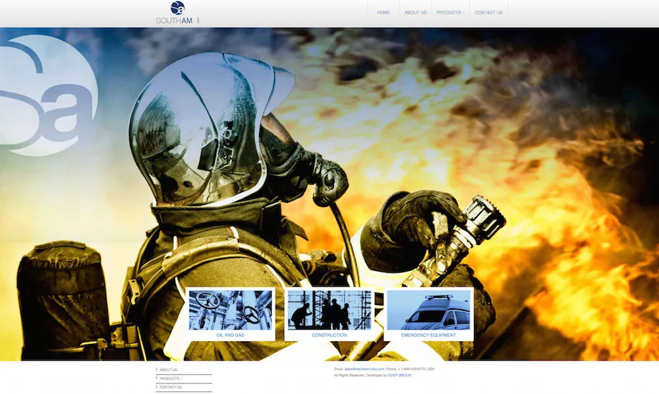
Task: Click the SouthAm logo in the header
Action: click(x=177, y=13)
